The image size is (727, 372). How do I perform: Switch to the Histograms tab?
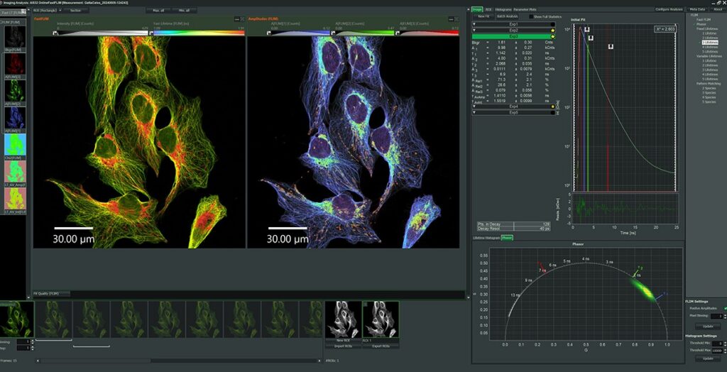503,9
